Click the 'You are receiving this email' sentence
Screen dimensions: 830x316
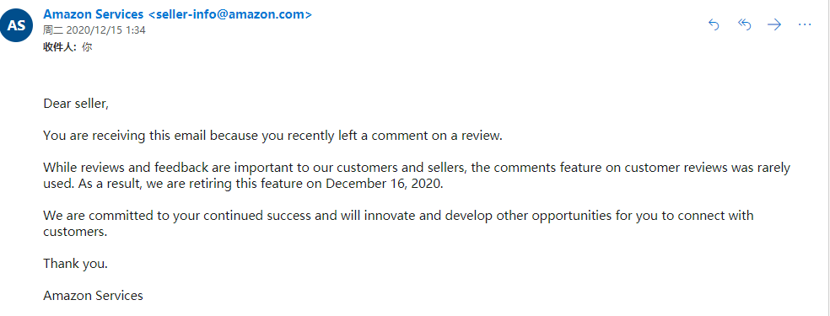[272, 136]
